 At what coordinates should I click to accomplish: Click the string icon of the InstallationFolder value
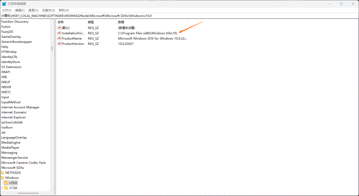(59, 33)
